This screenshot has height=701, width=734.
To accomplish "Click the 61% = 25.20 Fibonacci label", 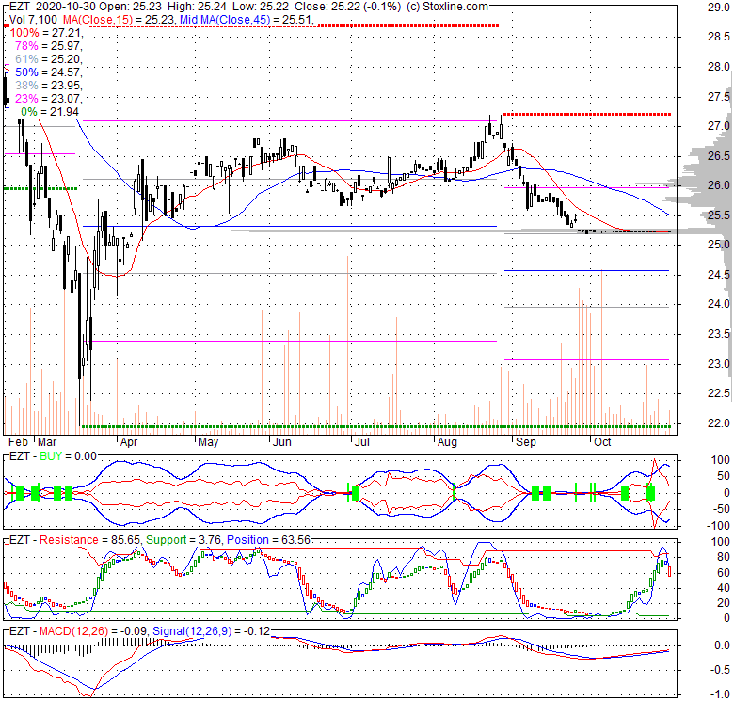I will coord(49,59).
